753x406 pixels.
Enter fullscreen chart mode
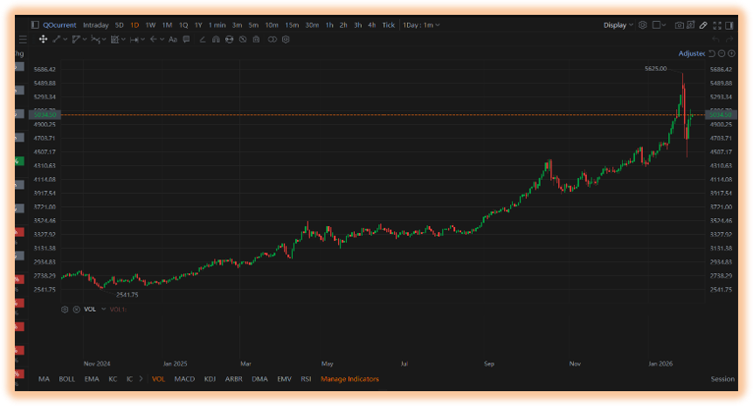pos(717,25)
